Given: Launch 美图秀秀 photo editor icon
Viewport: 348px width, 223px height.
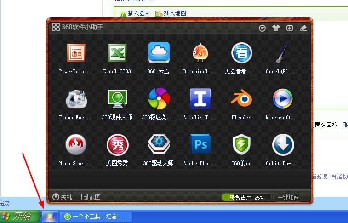Looking at the screenshot, I should pyautogui.click(x=117, y=145).
